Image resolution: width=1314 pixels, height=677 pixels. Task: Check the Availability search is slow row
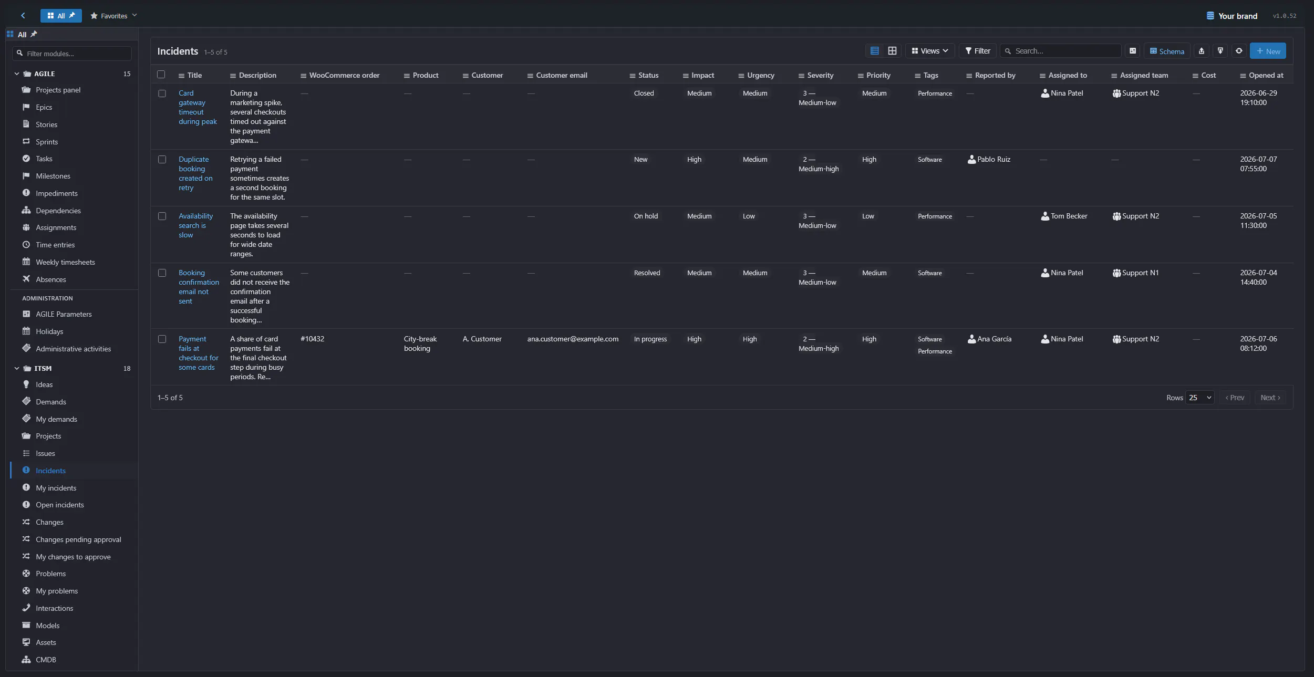(162, 216)
